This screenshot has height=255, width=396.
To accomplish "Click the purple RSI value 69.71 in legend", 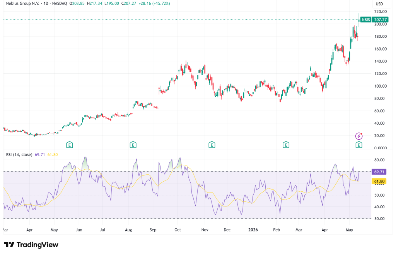I will pos(40,154).
